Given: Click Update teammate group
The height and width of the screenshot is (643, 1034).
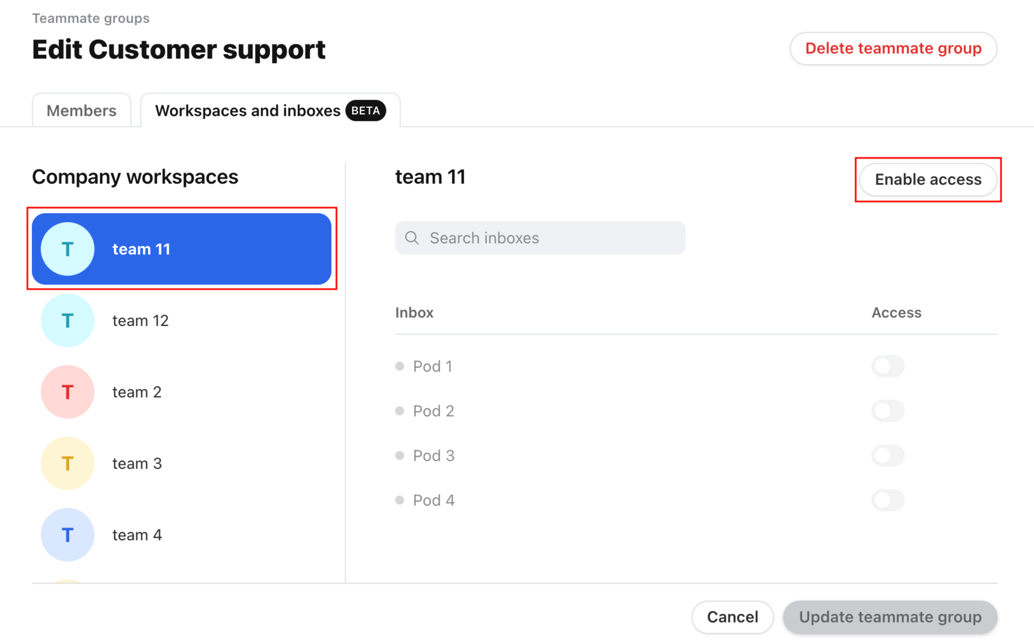Looking at the screenshot, I should (x=890, y=617).
